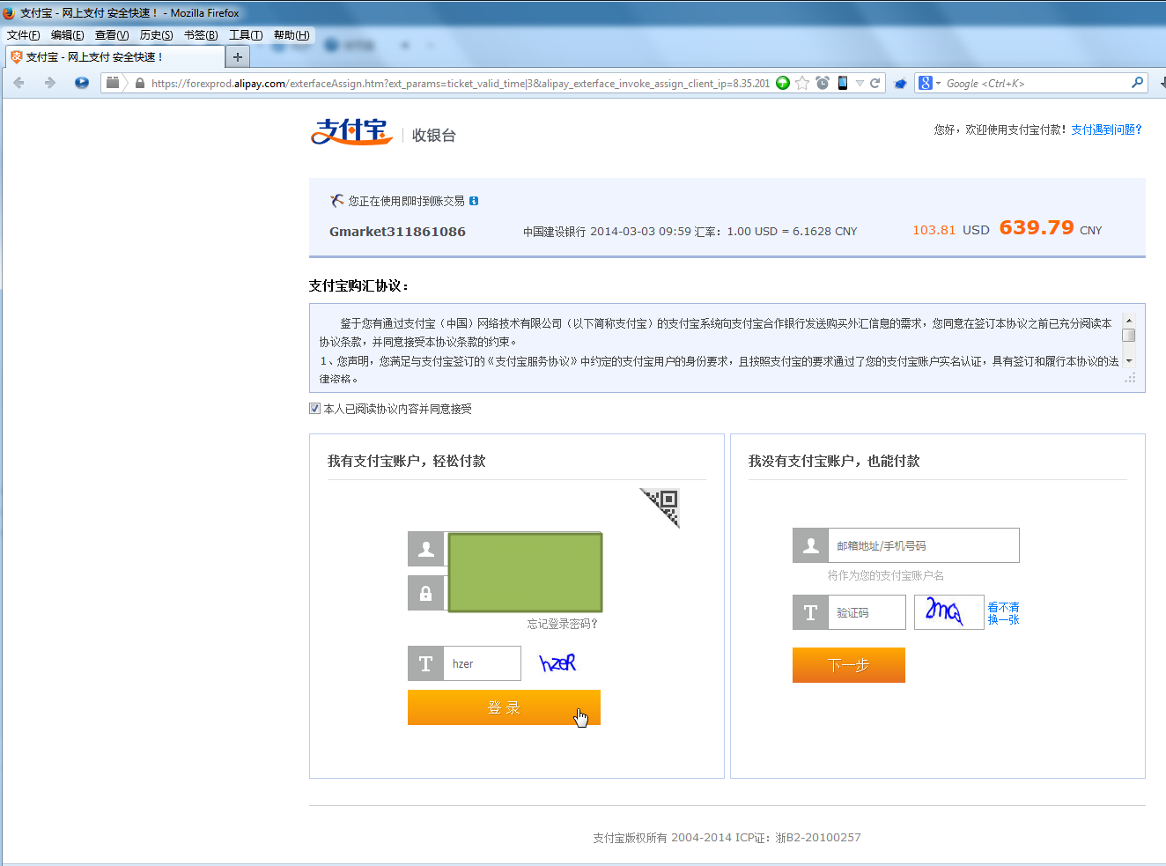Click the right-panel captcha image
Screen dimensions: 1166x866
point(948,612)
